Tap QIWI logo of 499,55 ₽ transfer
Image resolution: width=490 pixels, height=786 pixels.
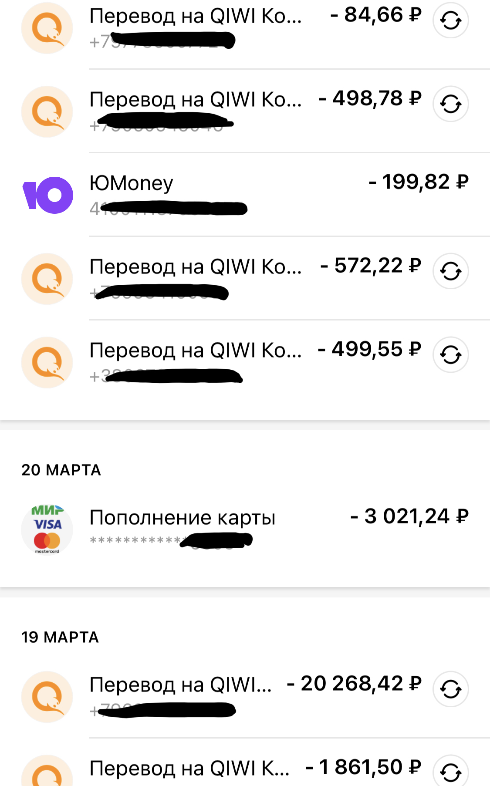(x=47, y=362)
